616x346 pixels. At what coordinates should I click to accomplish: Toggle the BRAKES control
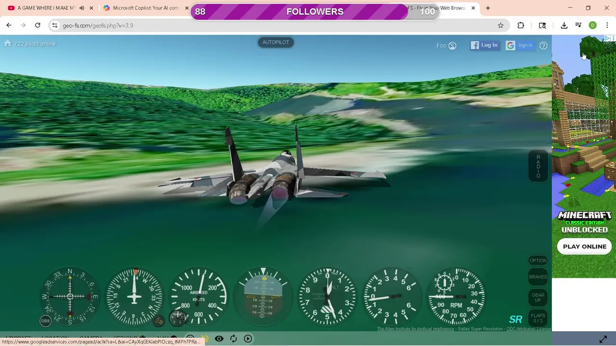(538, 277)
